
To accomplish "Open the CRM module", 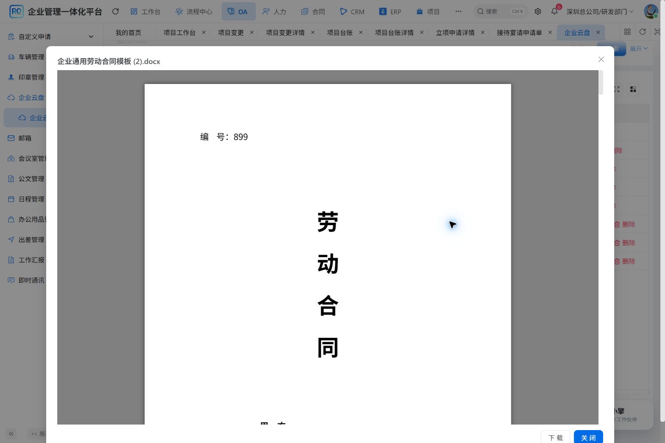I will coord(352,12).
